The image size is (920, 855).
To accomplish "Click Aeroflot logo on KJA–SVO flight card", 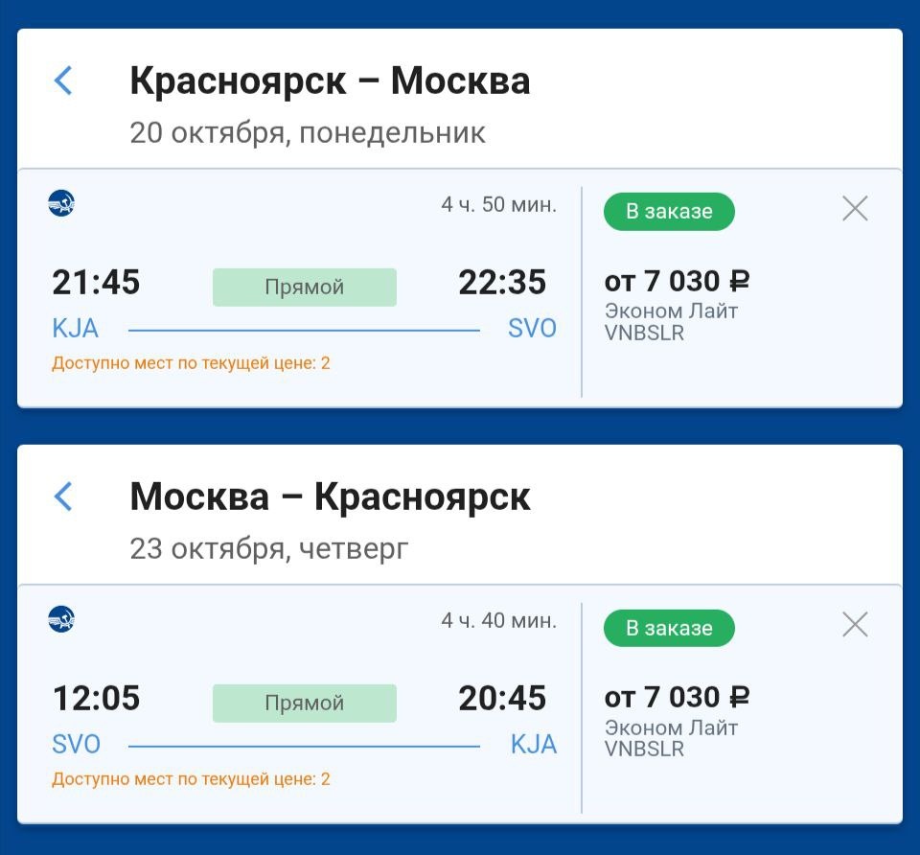I will point(61,203).
